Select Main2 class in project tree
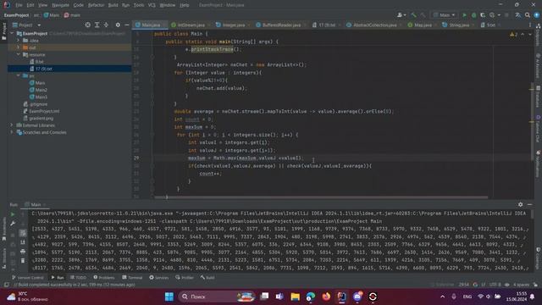The image size is (542, 305). click(41, 90)
